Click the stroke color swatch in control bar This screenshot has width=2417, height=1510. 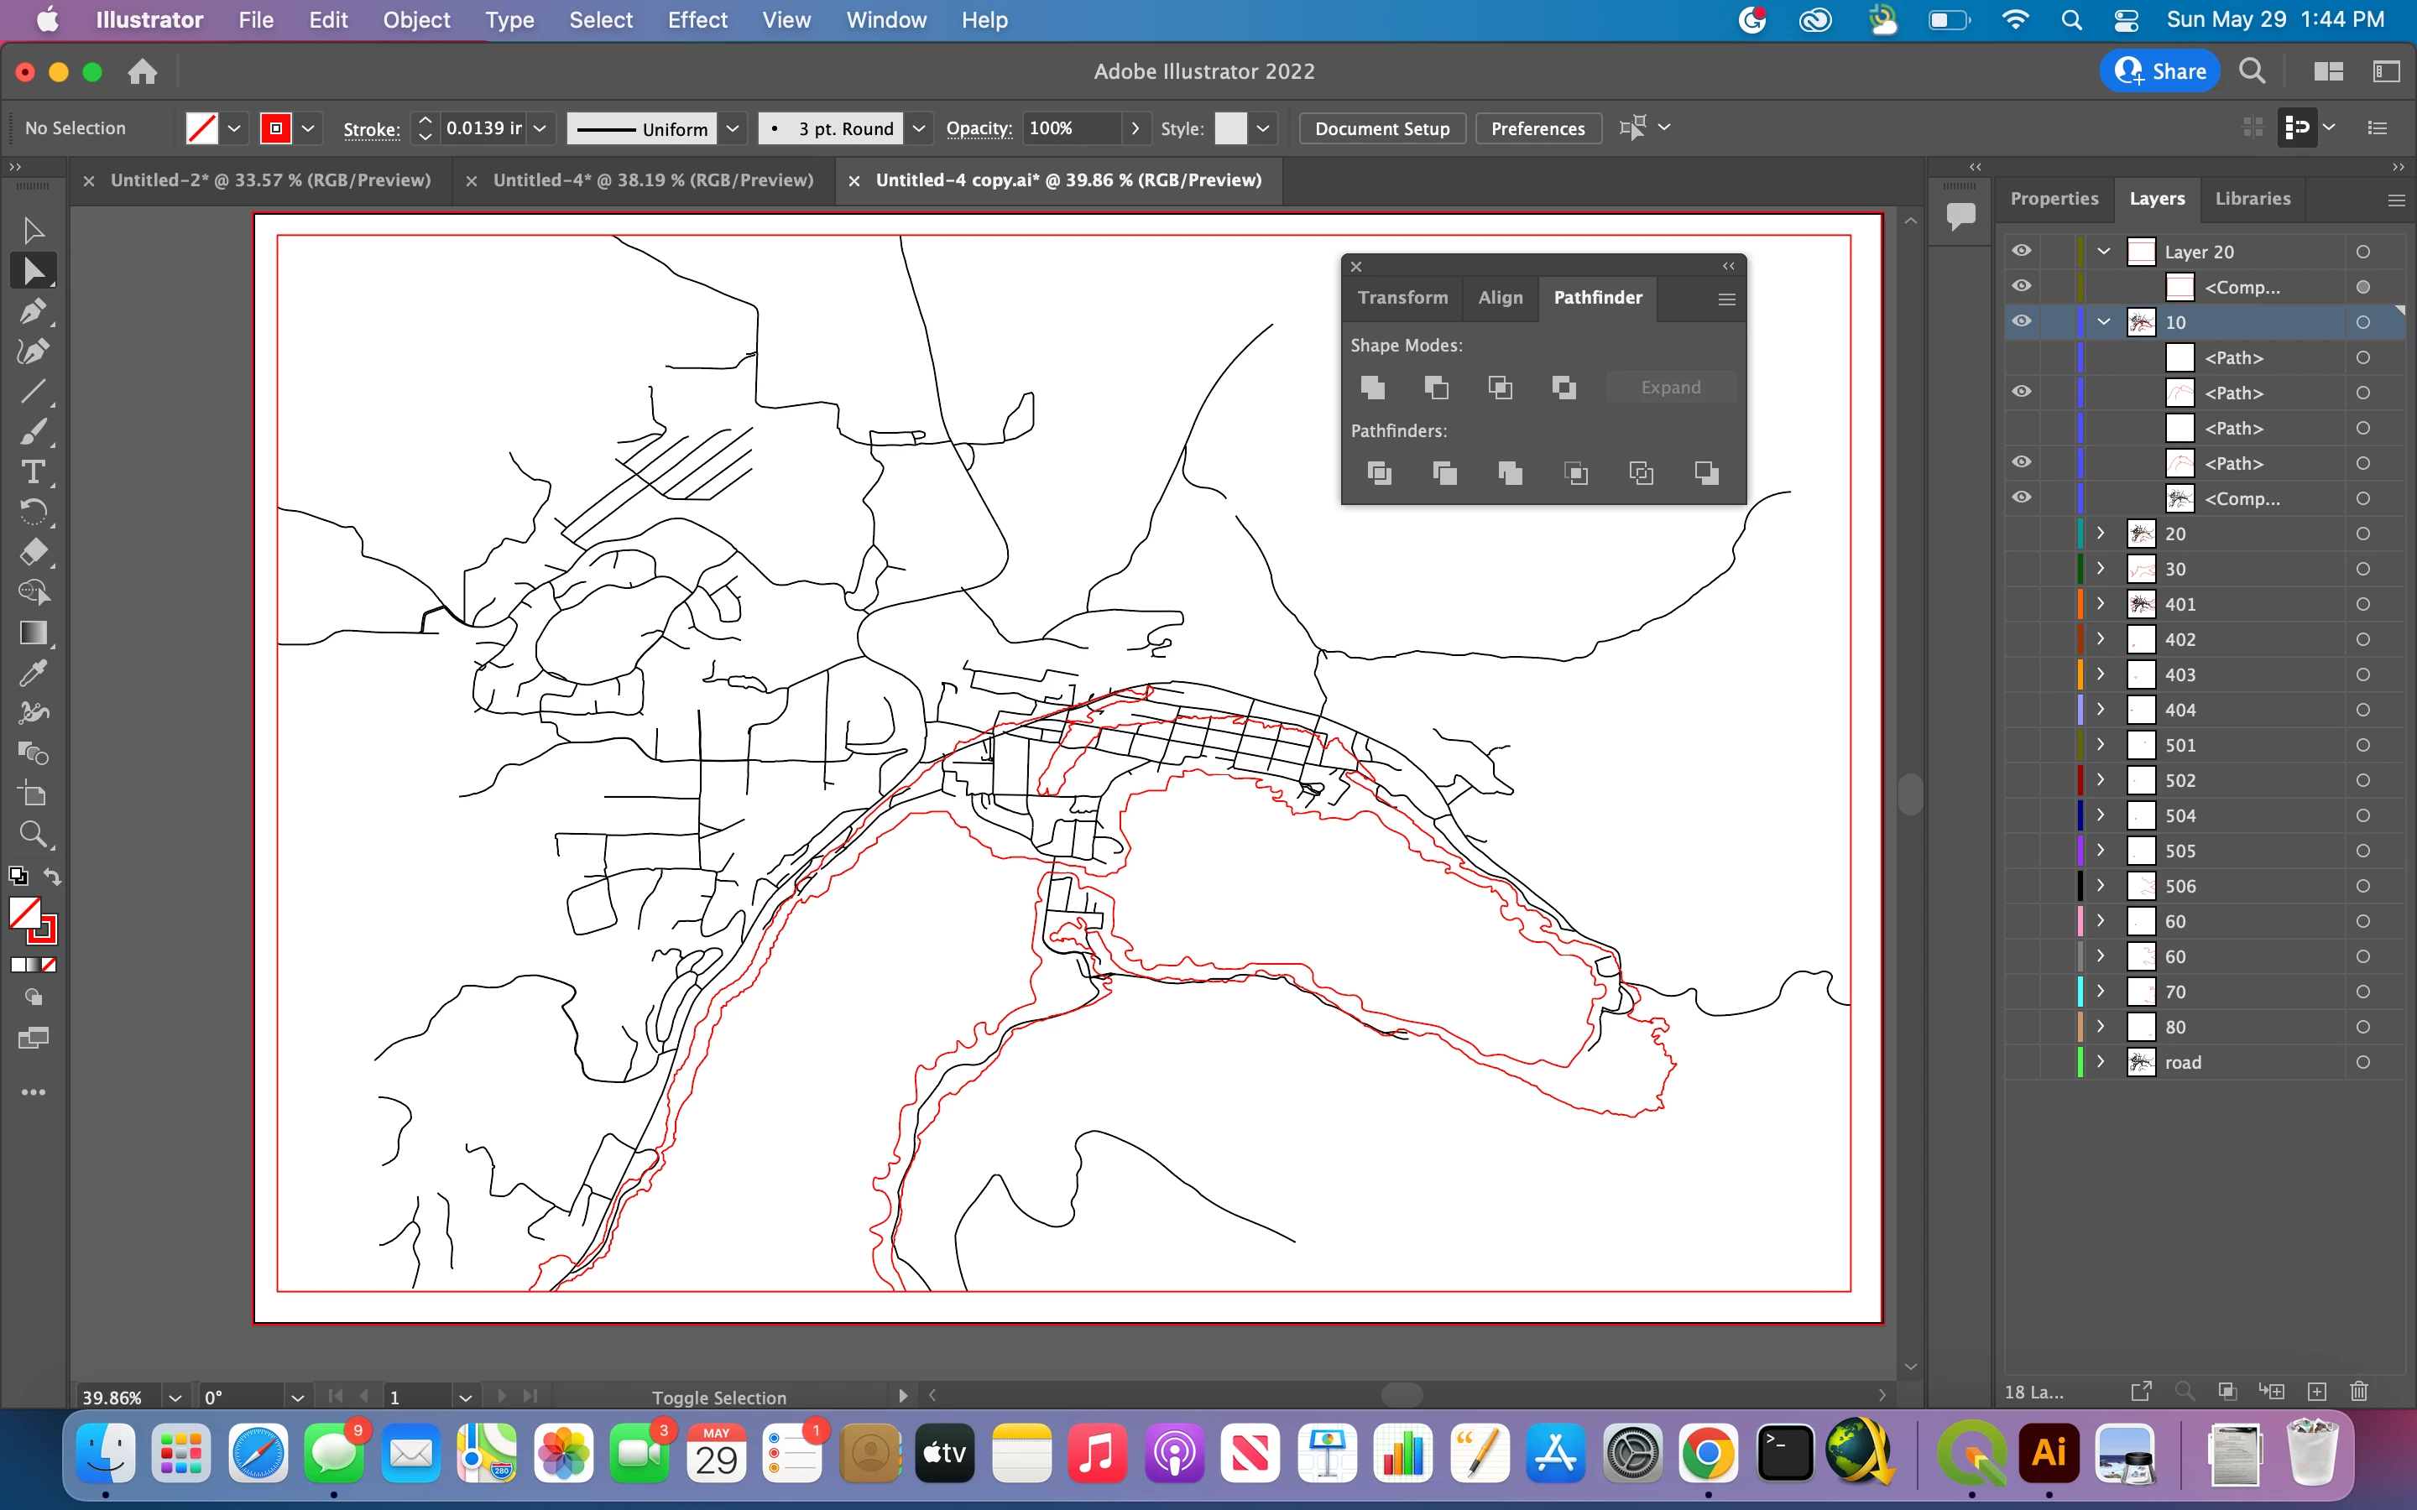[x=275, y=128]
